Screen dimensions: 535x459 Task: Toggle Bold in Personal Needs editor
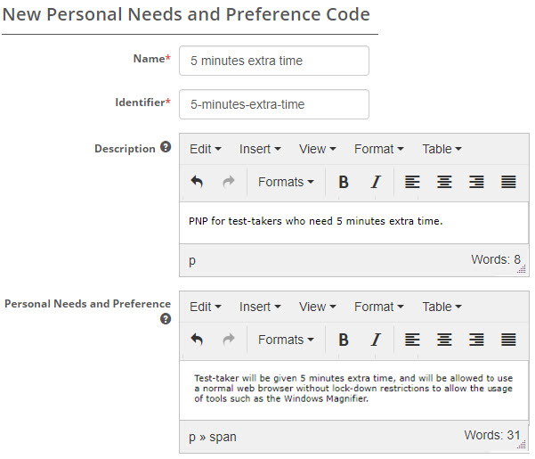(x=344, y=340)
